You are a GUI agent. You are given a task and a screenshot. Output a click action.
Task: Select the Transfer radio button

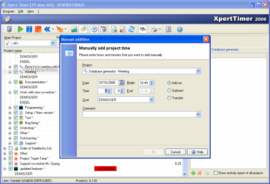(x=169, y=98)
